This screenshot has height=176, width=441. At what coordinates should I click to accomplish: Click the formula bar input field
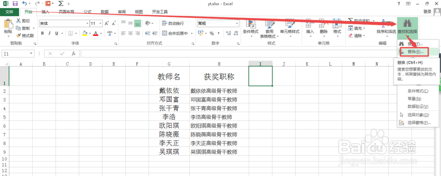tap(260, 53)
